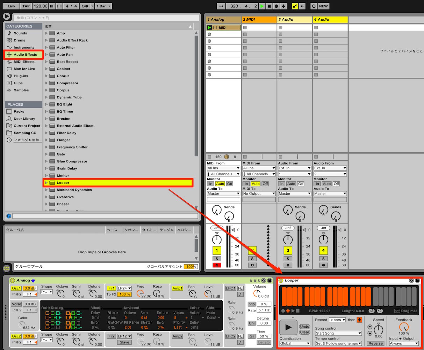Toggle the metronome button
Screen dimensions: 424x350
pyautogui.click(x=85, y=6)
